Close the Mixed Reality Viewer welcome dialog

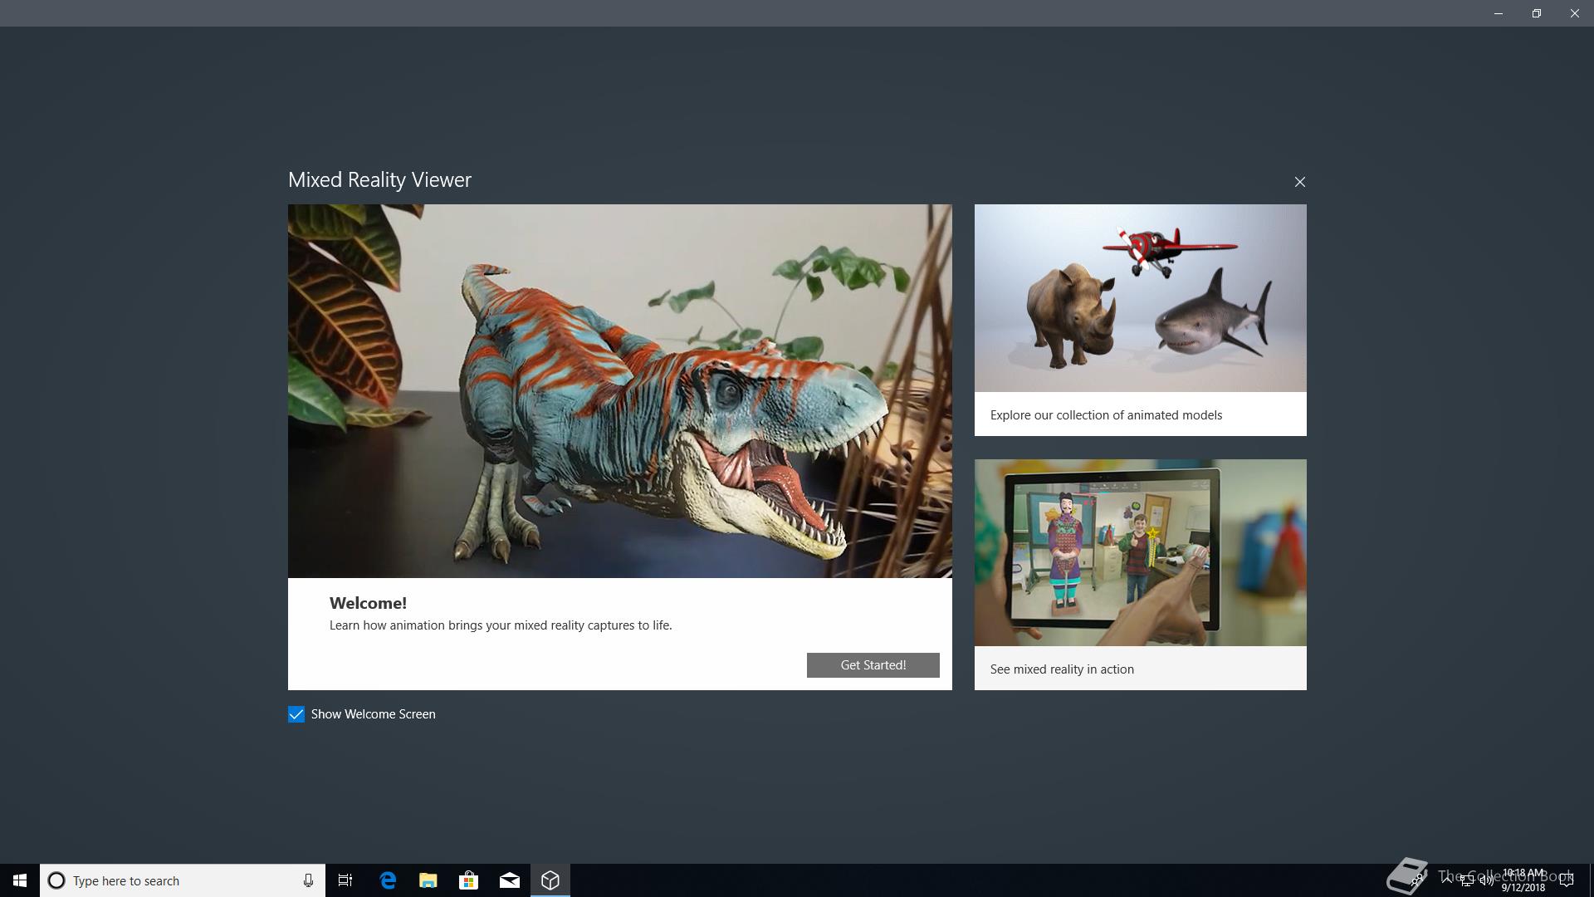click(1300, 182)
